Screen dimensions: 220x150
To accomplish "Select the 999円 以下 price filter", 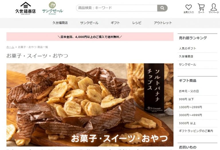I will [186, 99].
